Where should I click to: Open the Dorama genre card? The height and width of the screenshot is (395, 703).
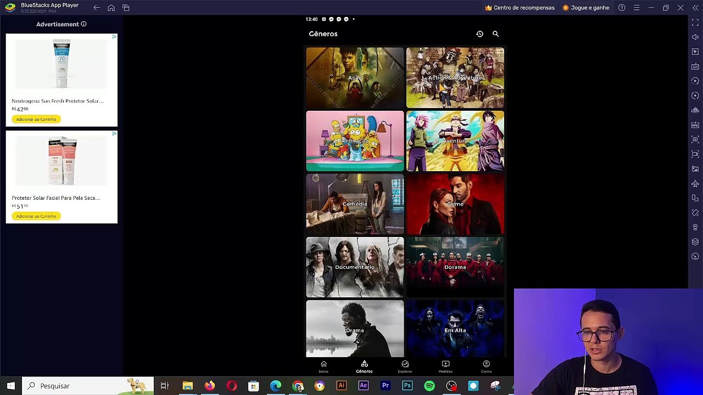(x=455, y=267)
